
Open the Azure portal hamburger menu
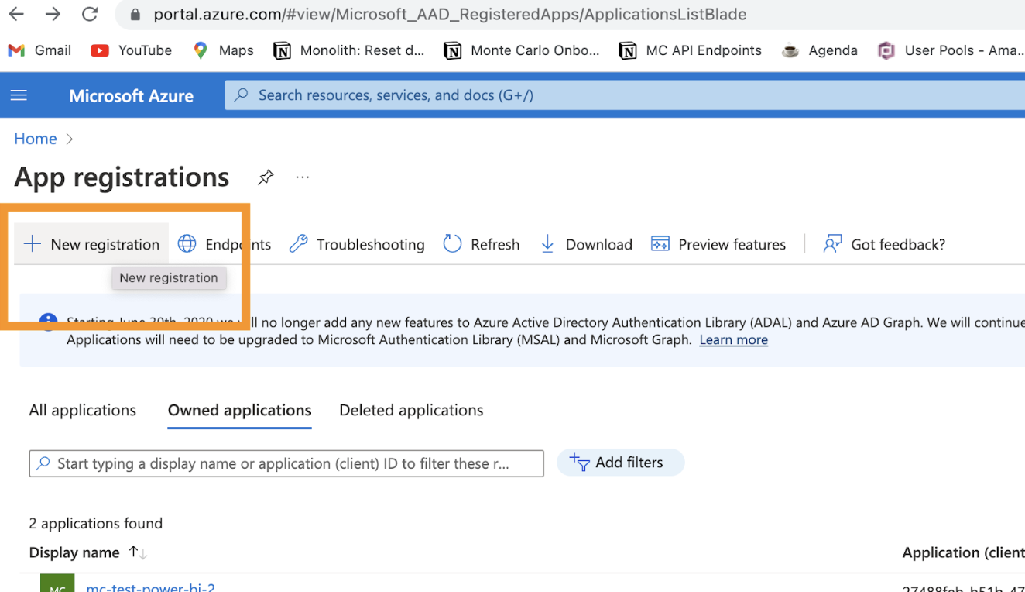[x=19, y=95]
